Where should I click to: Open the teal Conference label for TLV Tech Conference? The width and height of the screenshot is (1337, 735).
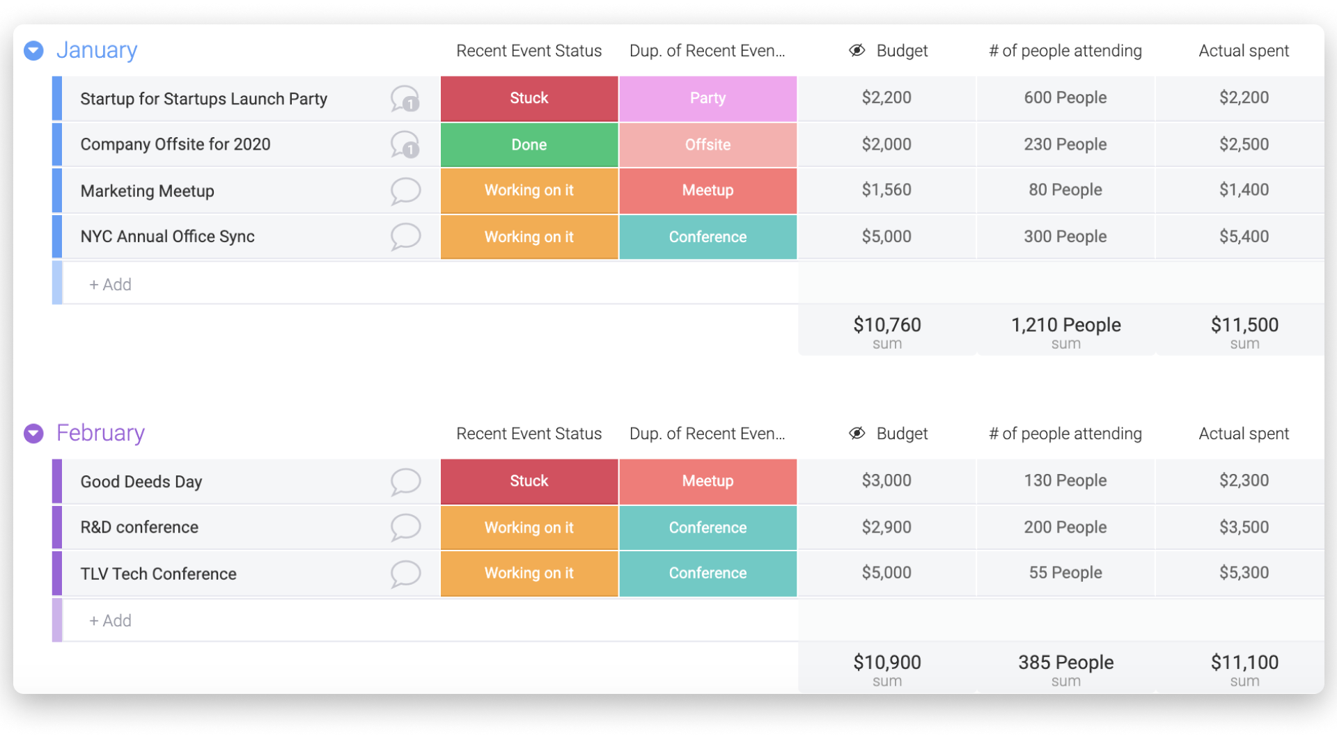tap(707, 574)
